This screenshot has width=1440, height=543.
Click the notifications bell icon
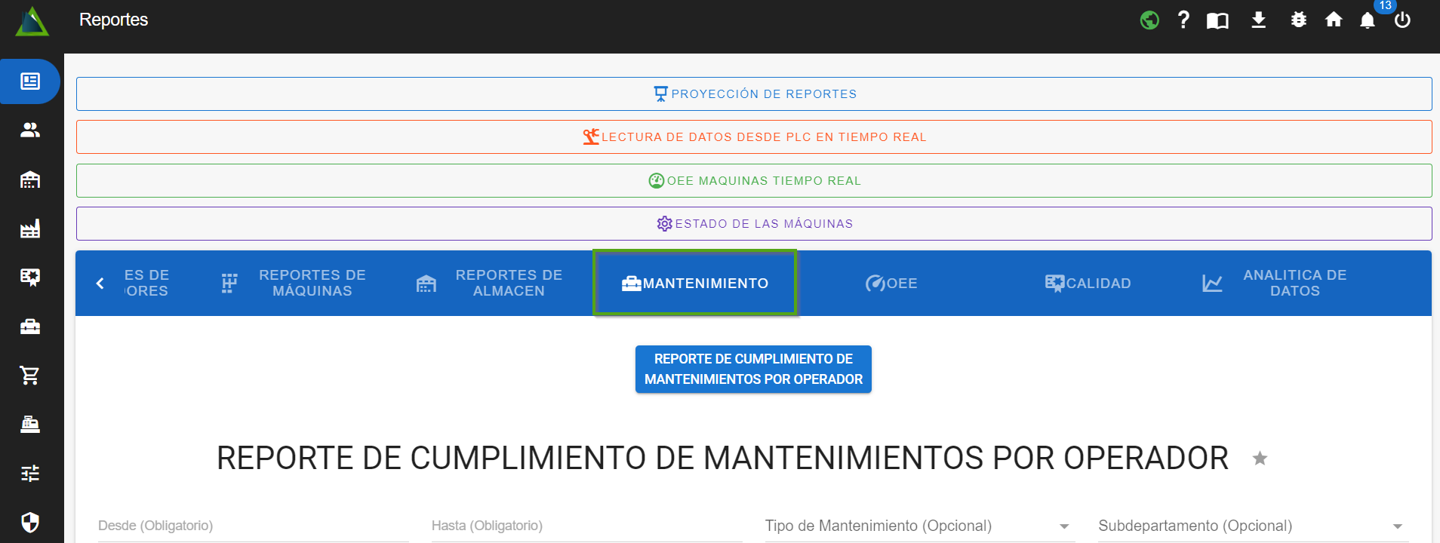coord(1367,20)
